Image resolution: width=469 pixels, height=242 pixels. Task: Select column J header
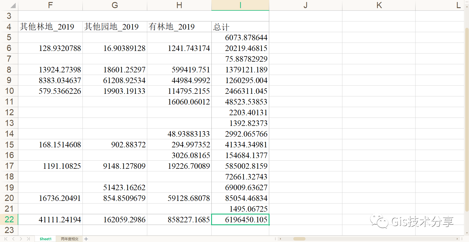(306, 5)
